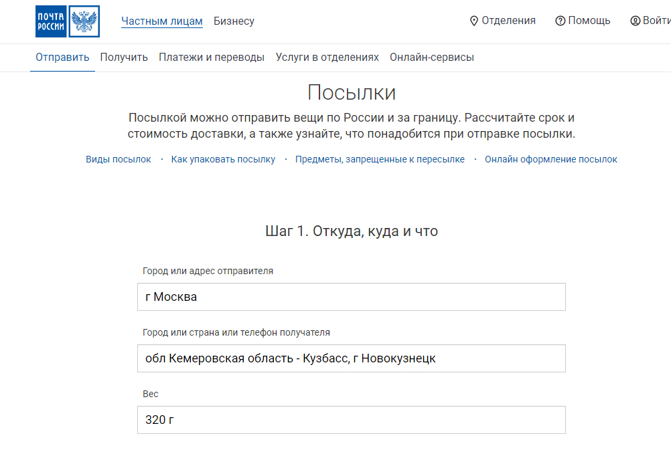The height and width of the screenshot is (462, 671).
Task: Open the Онлайн-сервисы tab
Action: [432, 57]
